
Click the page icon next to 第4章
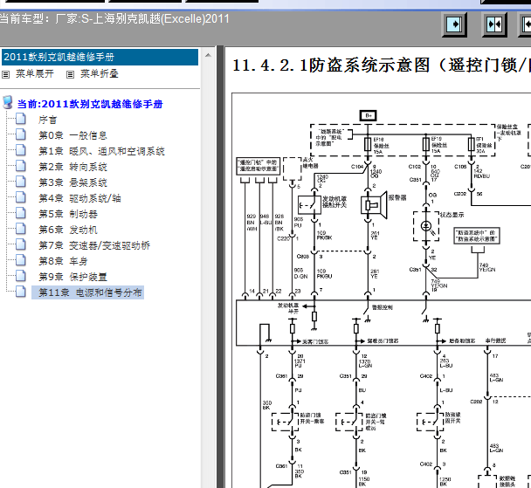pos(21,197)
